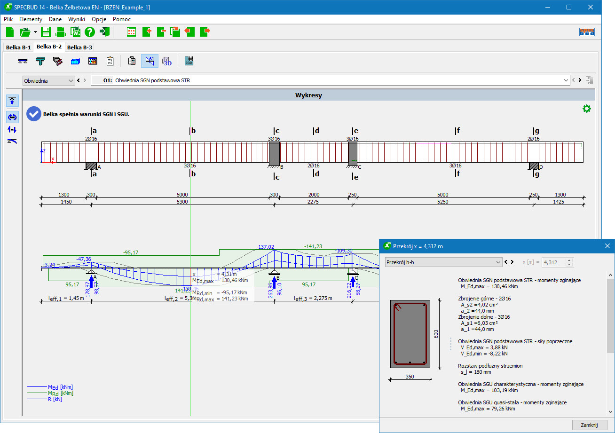This screenshot has width=615, height=433.
Task: Switch to the Belka B-3 tab
Action: point(79,47)
